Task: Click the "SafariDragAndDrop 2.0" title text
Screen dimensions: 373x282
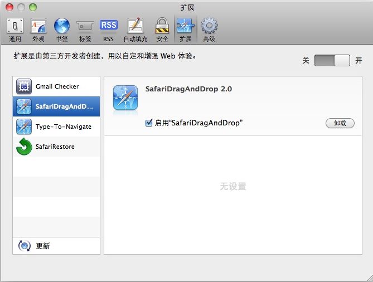Action: 188,89
